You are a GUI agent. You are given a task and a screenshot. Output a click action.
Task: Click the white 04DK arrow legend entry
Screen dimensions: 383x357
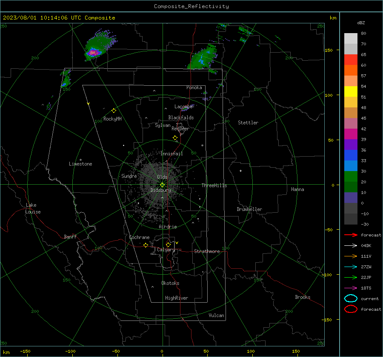[351, 245]
